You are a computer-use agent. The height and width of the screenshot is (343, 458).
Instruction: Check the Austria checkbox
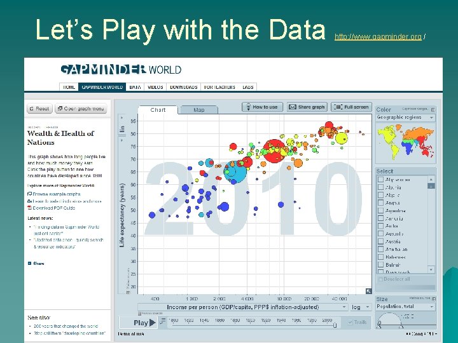(x=380, y=241)
